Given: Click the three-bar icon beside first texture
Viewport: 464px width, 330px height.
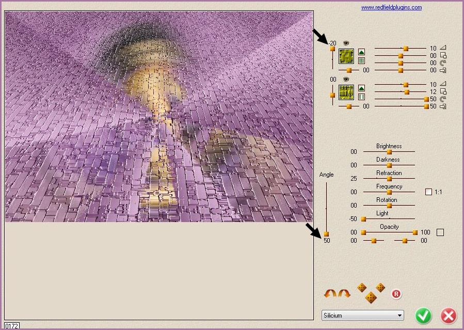Looking at the screenshot, I should [x=361, y=61].
